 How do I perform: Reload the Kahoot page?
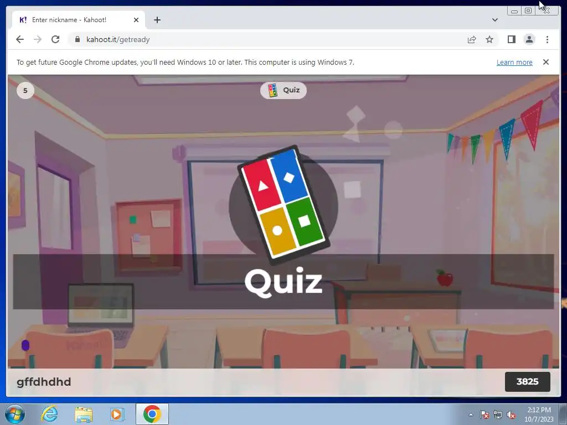click(55, 39)
